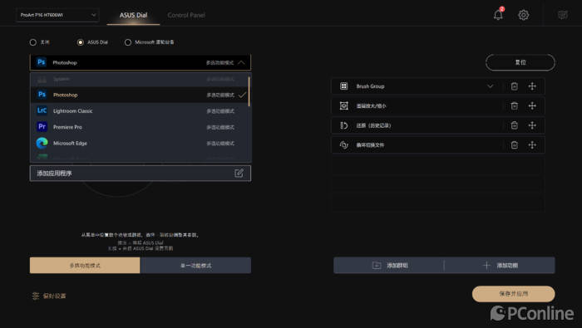This screenshot has width=582, height=328.
Task: Open the feedback message icon at top right
Action: pos(563,15)
